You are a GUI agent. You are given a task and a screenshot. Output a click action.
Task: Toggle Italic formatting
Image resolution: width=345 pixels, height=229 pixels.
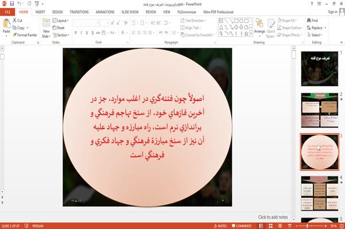click(x=81, y=33)
